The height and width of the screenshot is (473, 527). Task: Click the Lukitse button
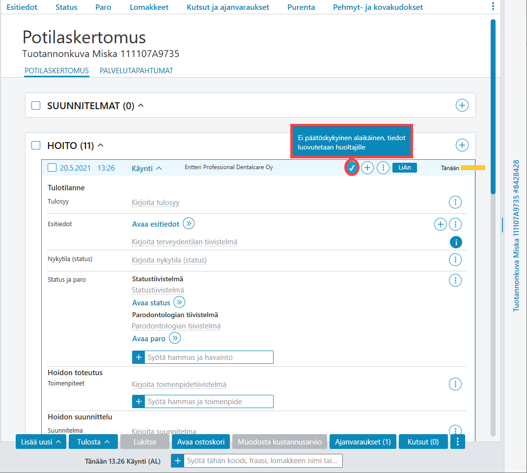145,442
